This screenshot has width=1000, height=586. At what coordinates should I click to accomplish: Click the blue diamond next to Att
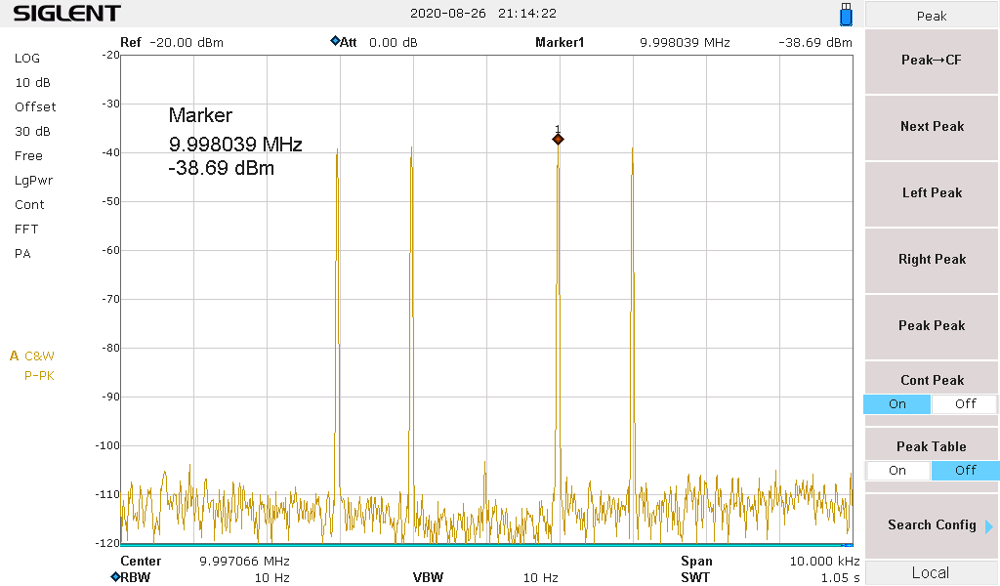335,42
